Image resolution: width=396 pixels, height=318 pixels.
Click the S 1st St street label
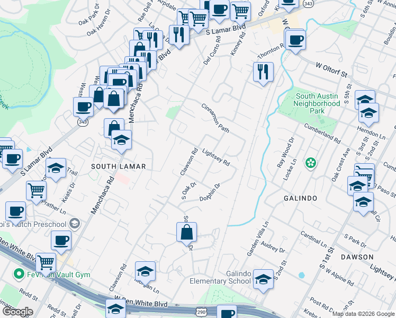(327, 258)
